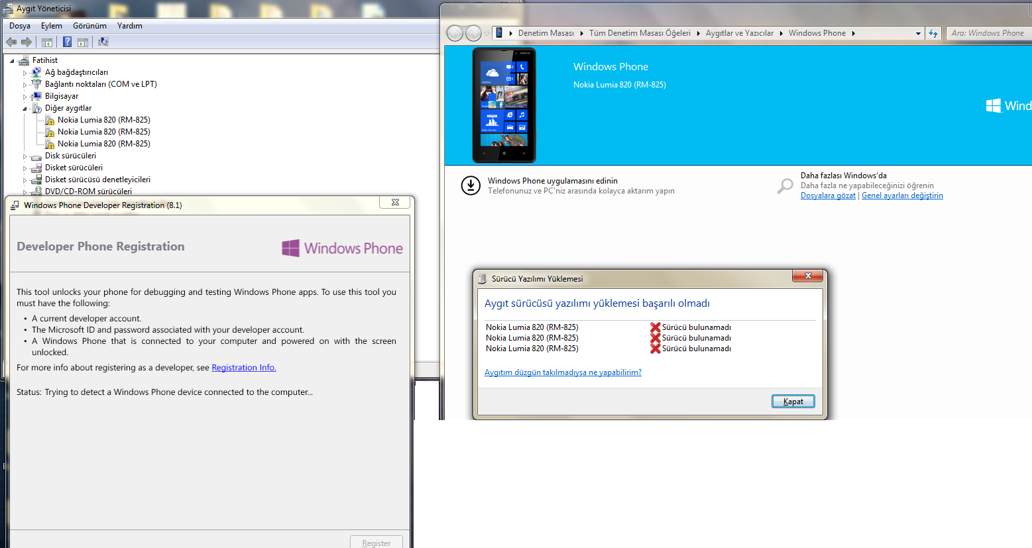
Task: Open the Dosyalara gözat link
Action: [x=828, y=195]
